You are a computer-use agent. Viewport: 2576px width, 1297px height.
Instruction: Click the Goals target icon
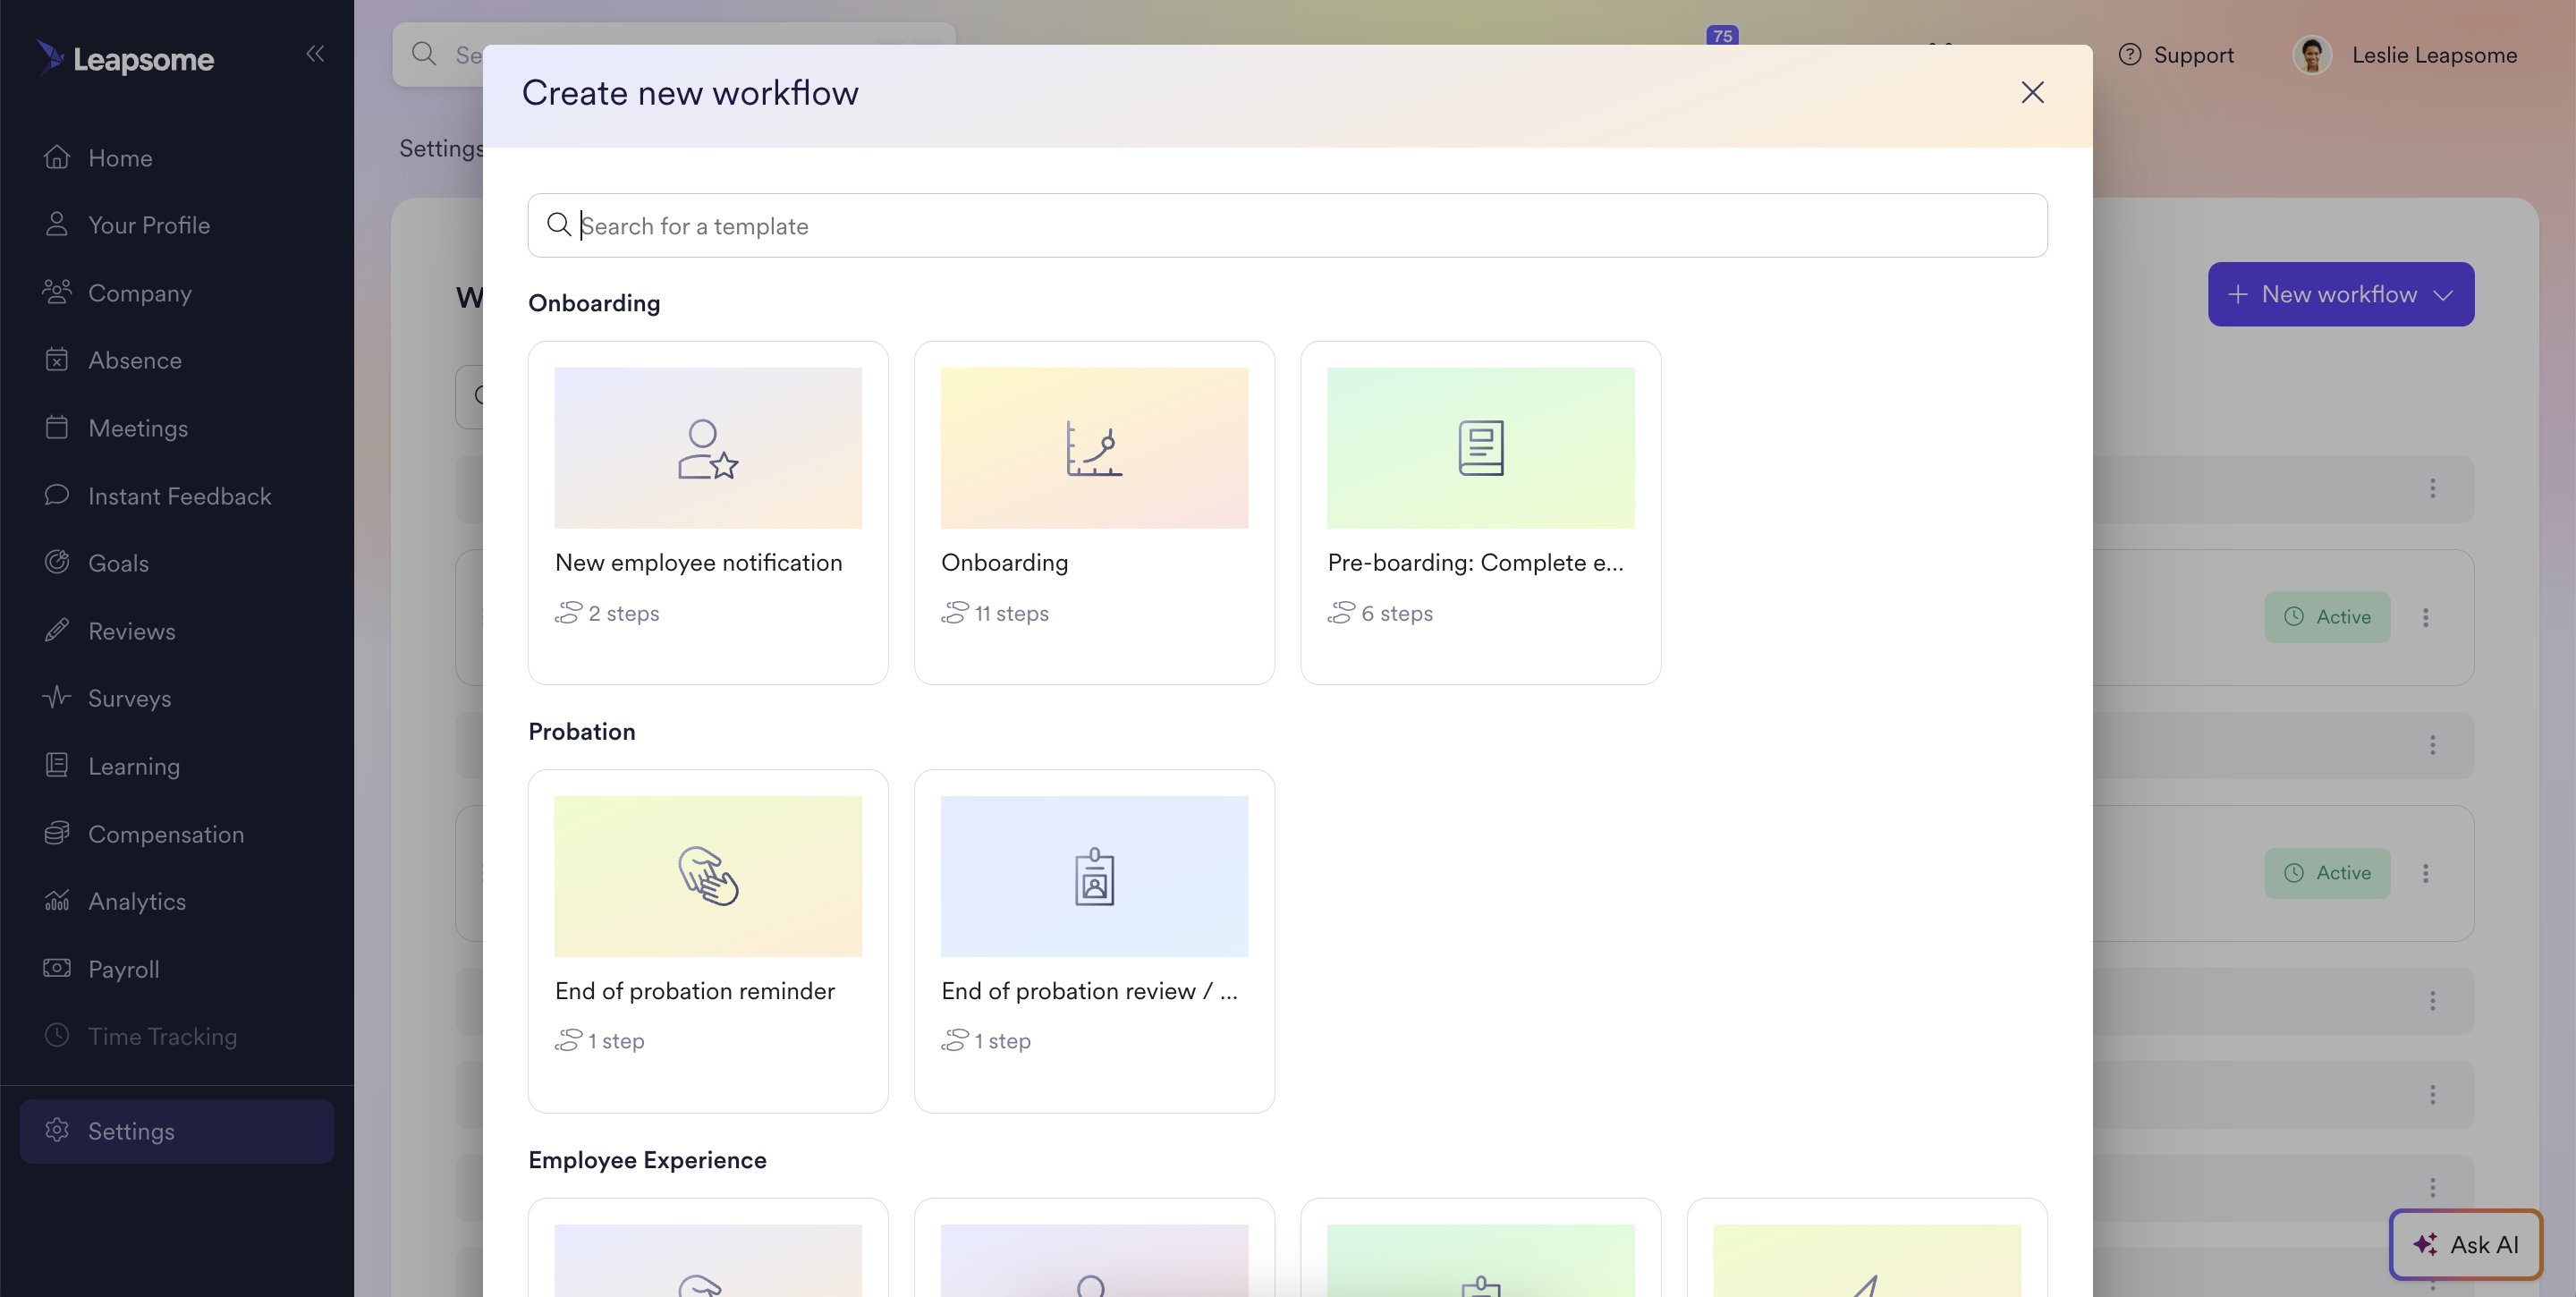[57, 562]
